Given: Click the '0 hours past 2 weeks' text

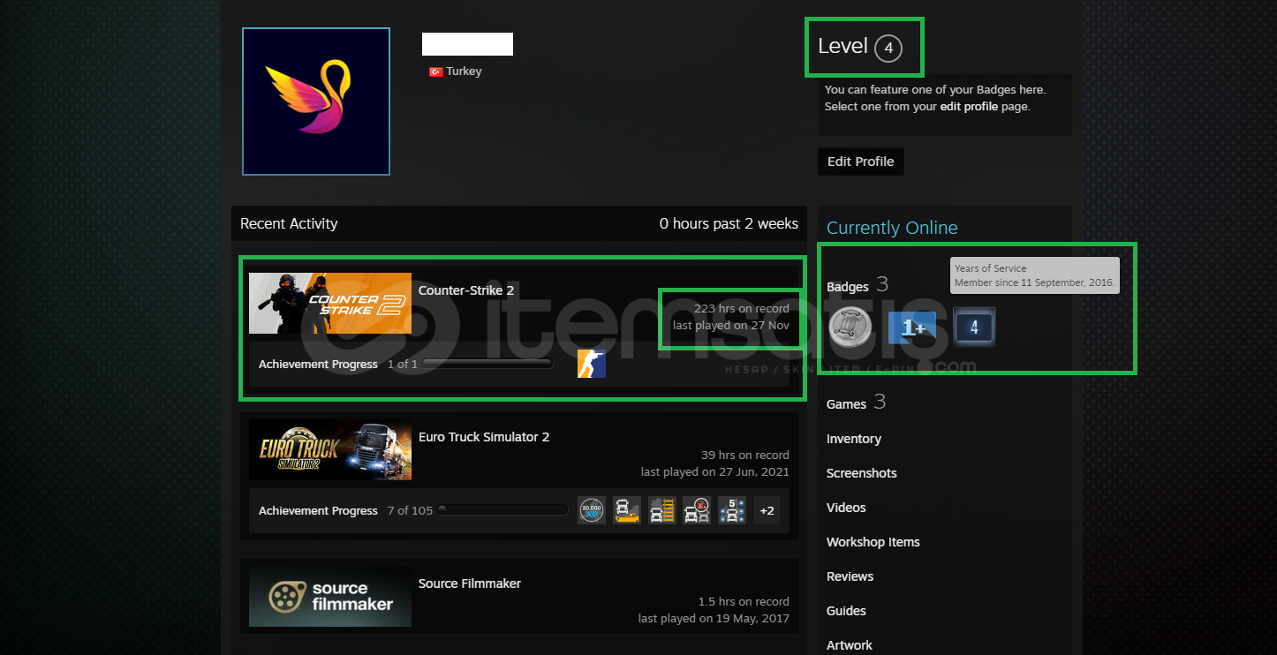Looking at the screenshot, I should point(729,224).
